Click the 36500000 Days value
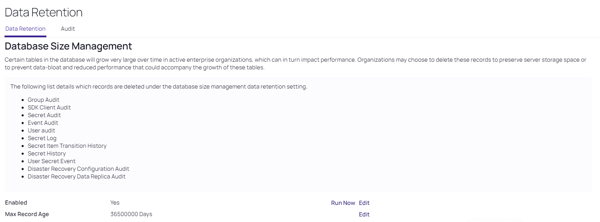Viewport: 600px width, 222px height. [131, 214]
